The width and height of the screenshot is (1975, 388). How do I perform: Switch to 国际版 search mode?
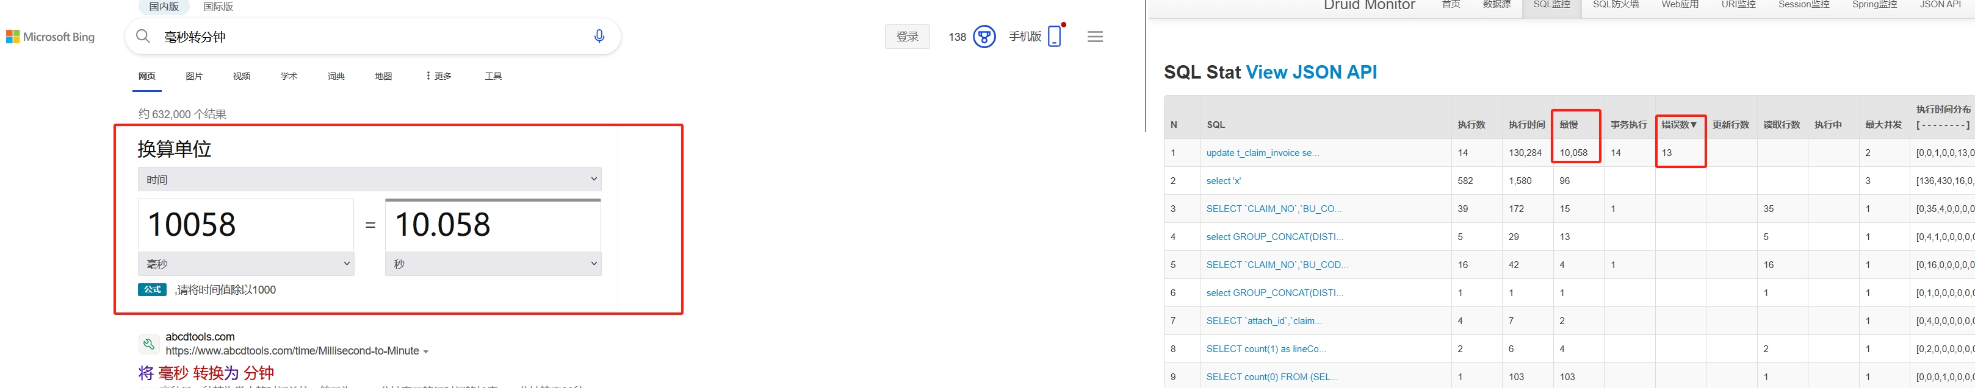(218, 6)
